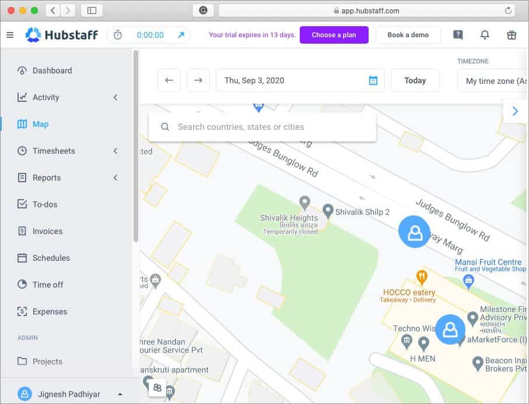Expand the right side panel chevron
This screenshot has height=404, width=529.
click(x=515, y=111)
